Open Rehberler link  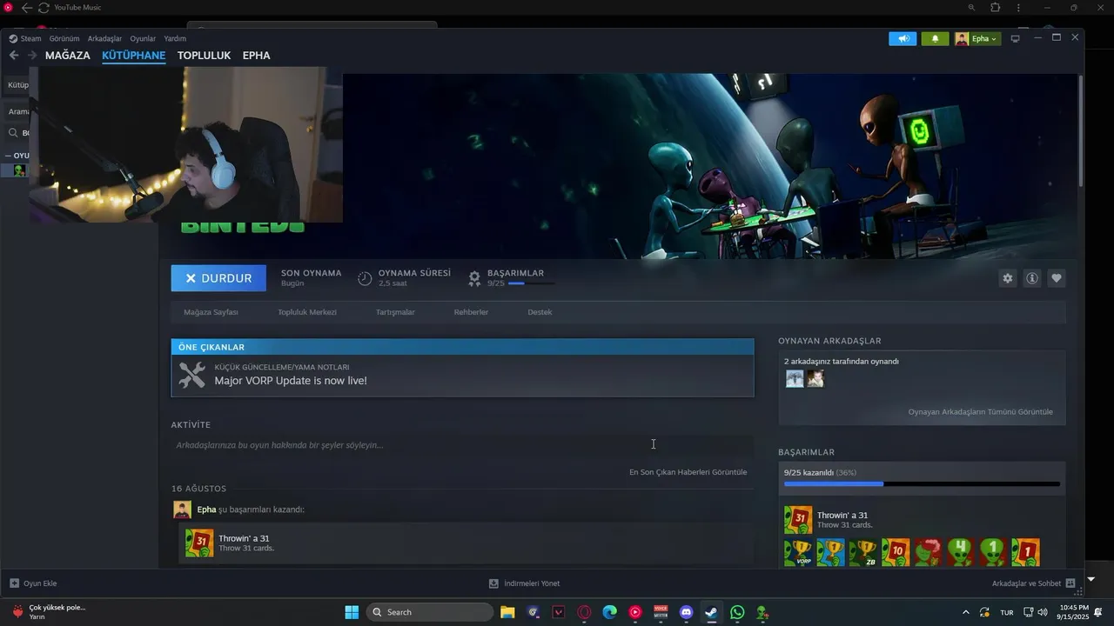[471, 312]
